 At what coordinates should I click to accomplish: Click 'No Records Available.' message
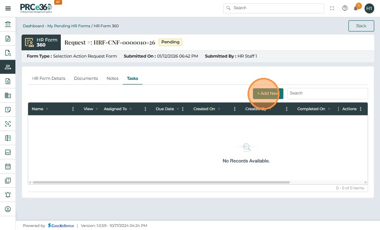pos(246,161)
